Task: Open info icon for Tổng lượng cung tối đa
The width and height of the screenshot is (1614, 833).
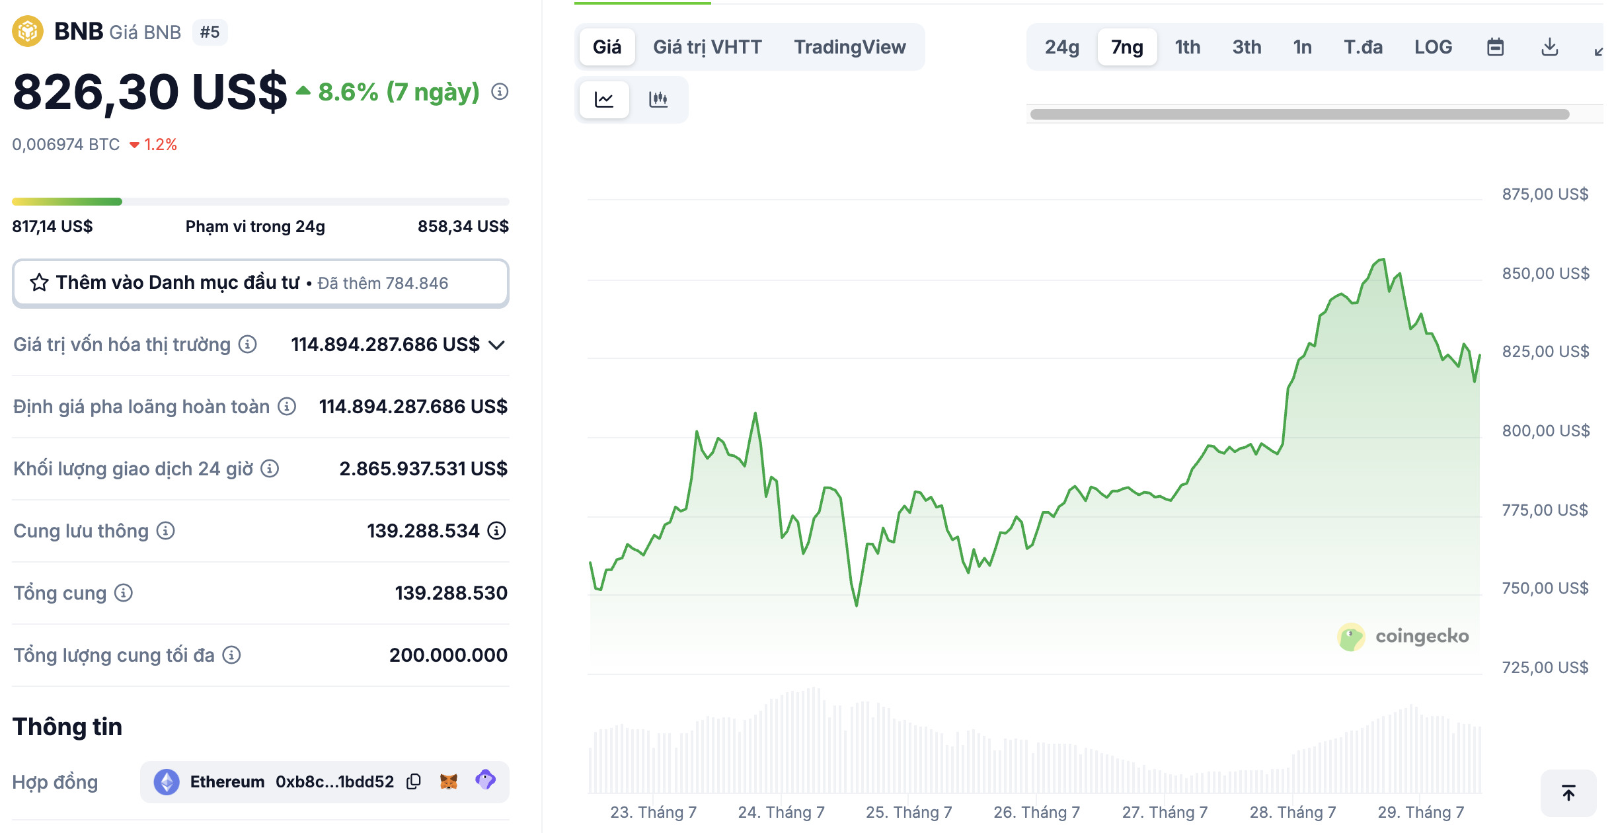Action: [231, 655]
